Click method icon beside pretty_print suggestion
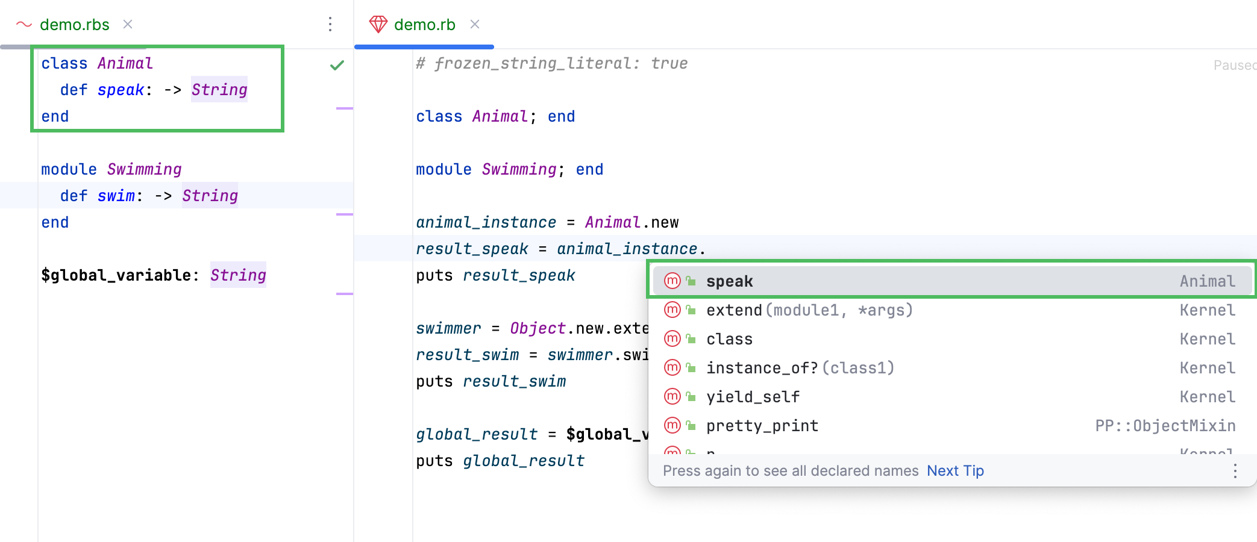The image size is (1257, 542). coord(672,426)
